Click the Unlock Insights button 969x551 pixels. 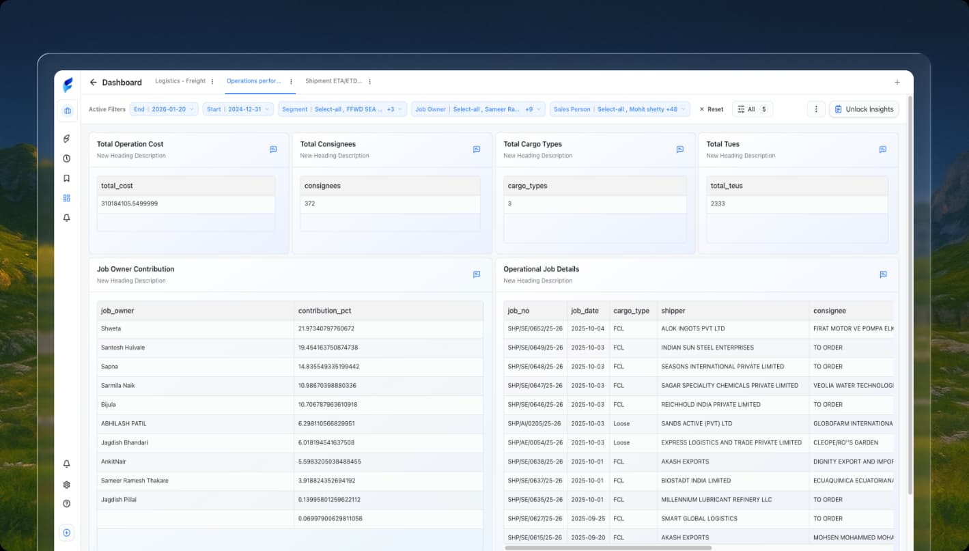pyautogui.click(x=864, y=109)
